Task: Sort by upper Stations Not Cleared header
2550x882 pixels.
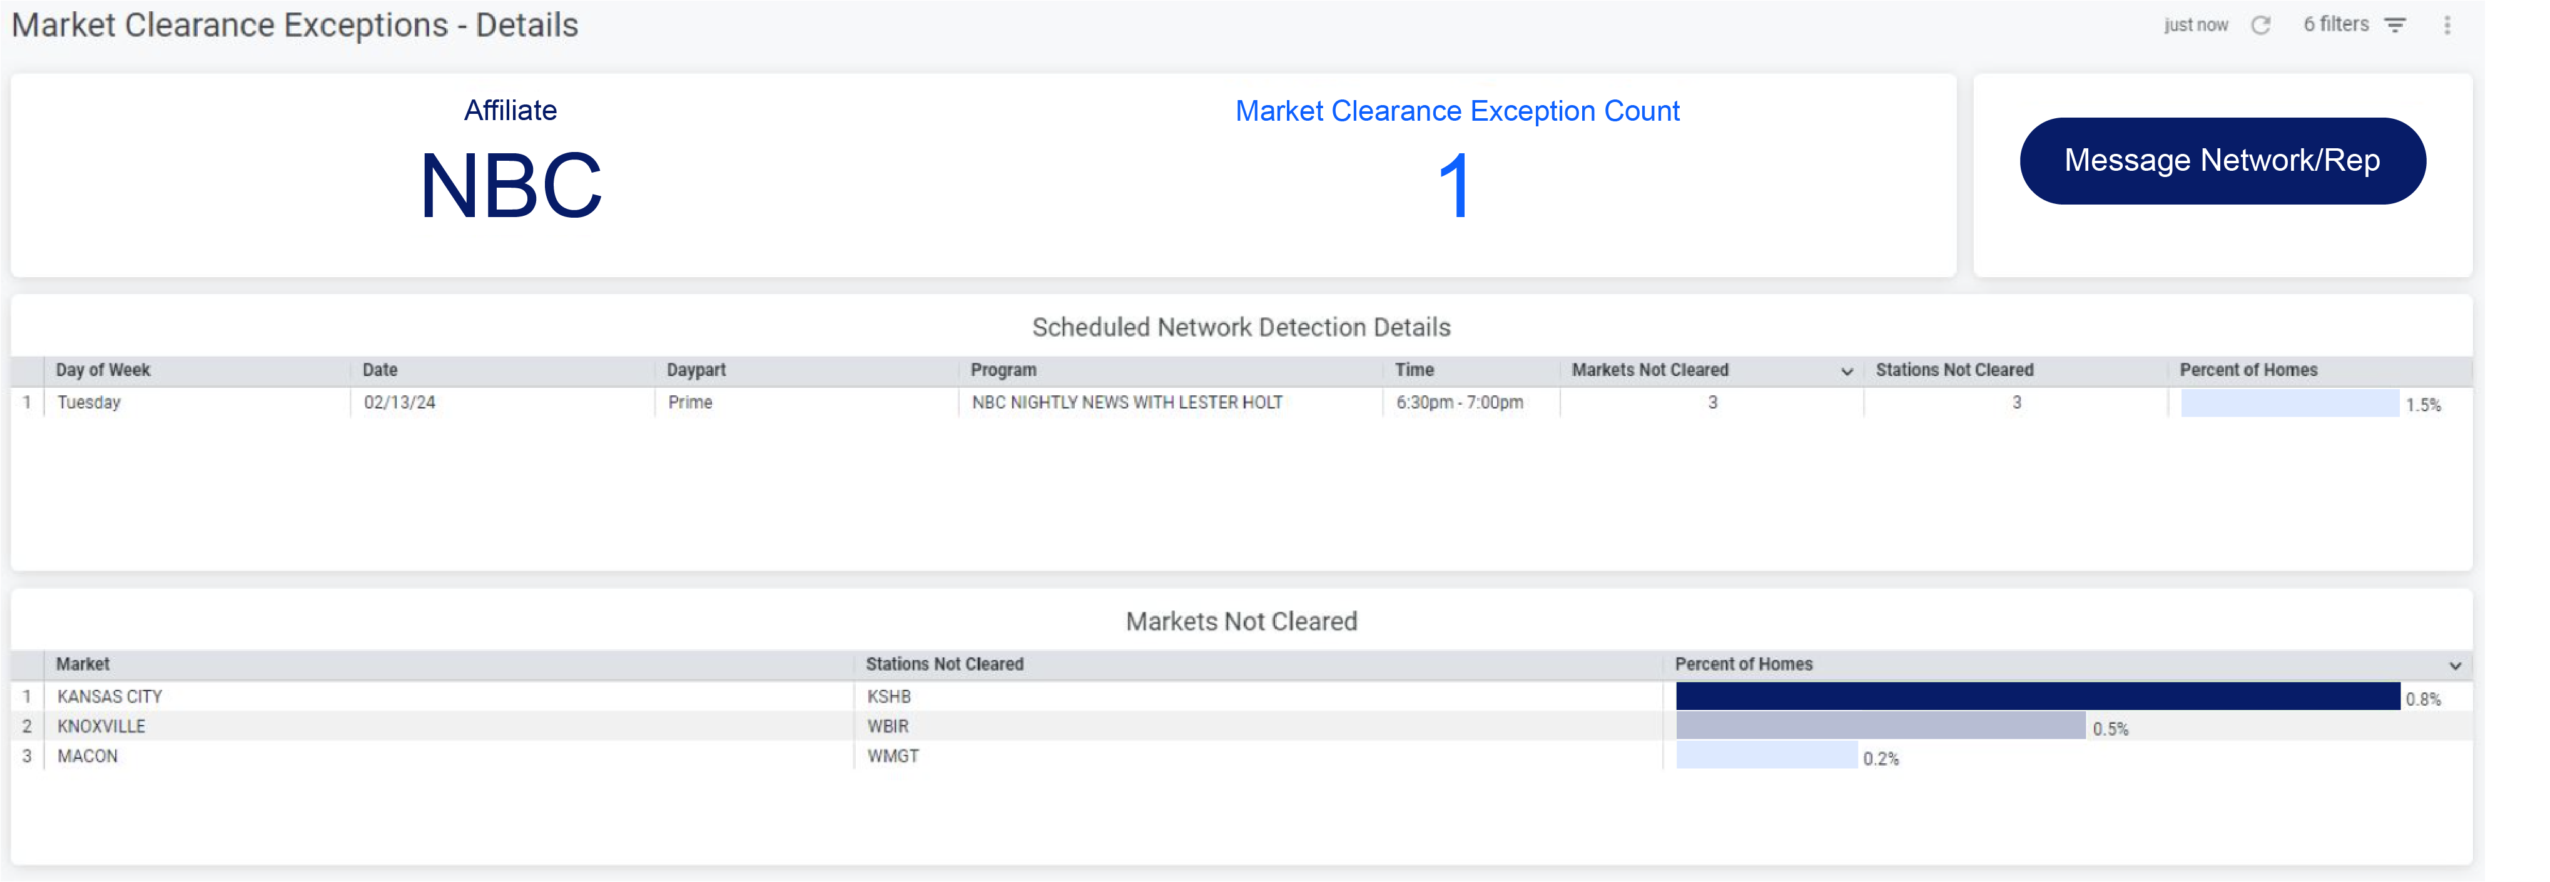Action: [1954, 369]
